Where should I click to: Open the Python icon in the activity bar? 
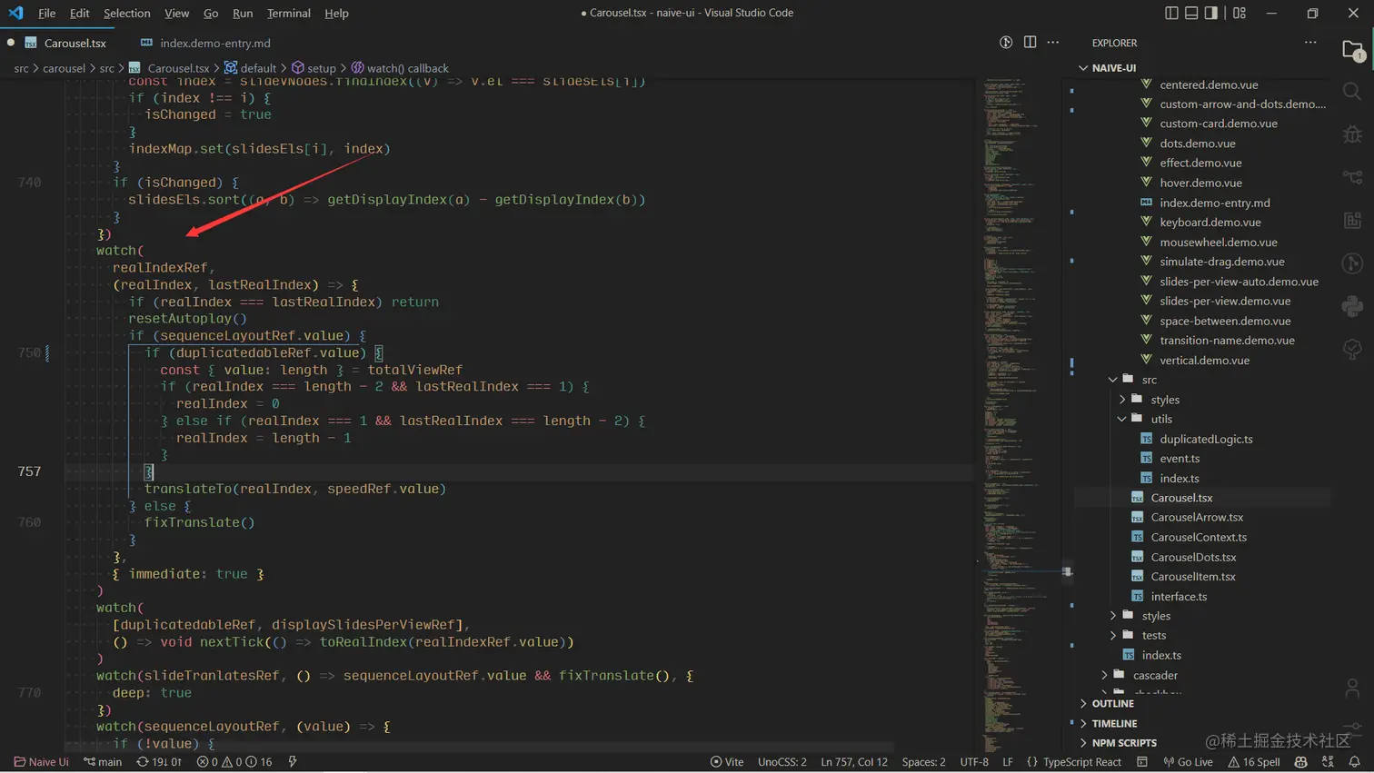point(1352,306)
